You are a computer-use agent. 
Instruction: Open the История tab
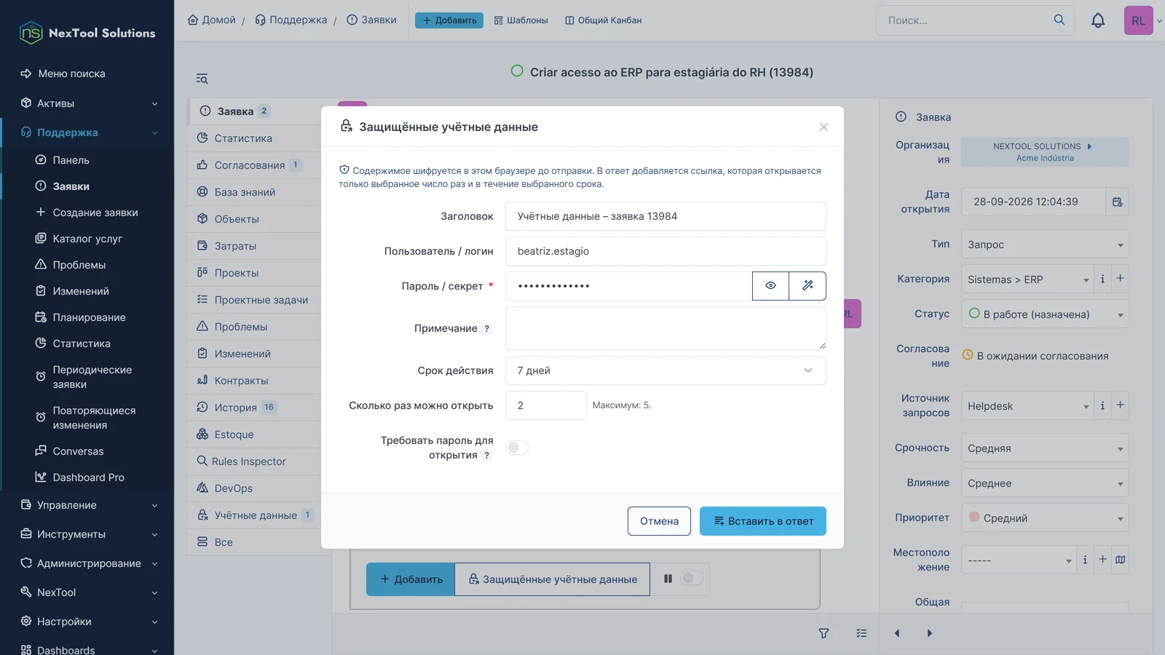tap(255, 408)
